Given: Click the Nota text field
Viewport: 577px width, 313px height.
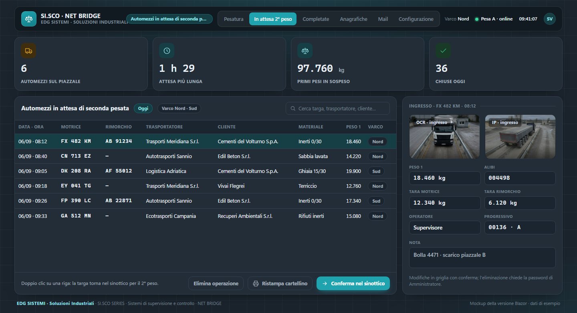Looking at the screenshot, I should point(482,258).
